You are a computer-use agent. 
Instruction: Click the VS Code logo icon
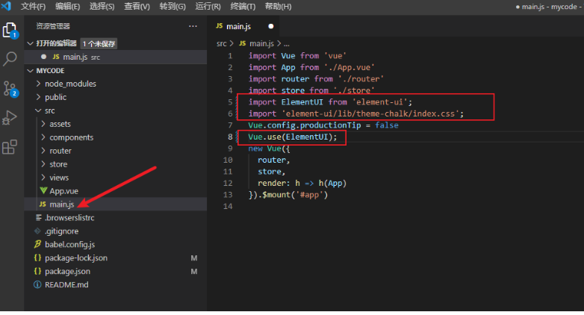pyautogui.click(x=6, y=6)
